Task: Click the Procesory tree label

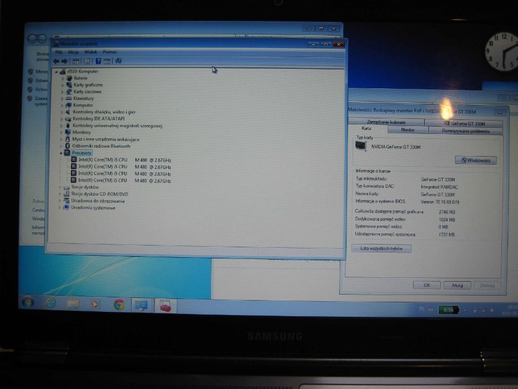Action: pos(82,153)
